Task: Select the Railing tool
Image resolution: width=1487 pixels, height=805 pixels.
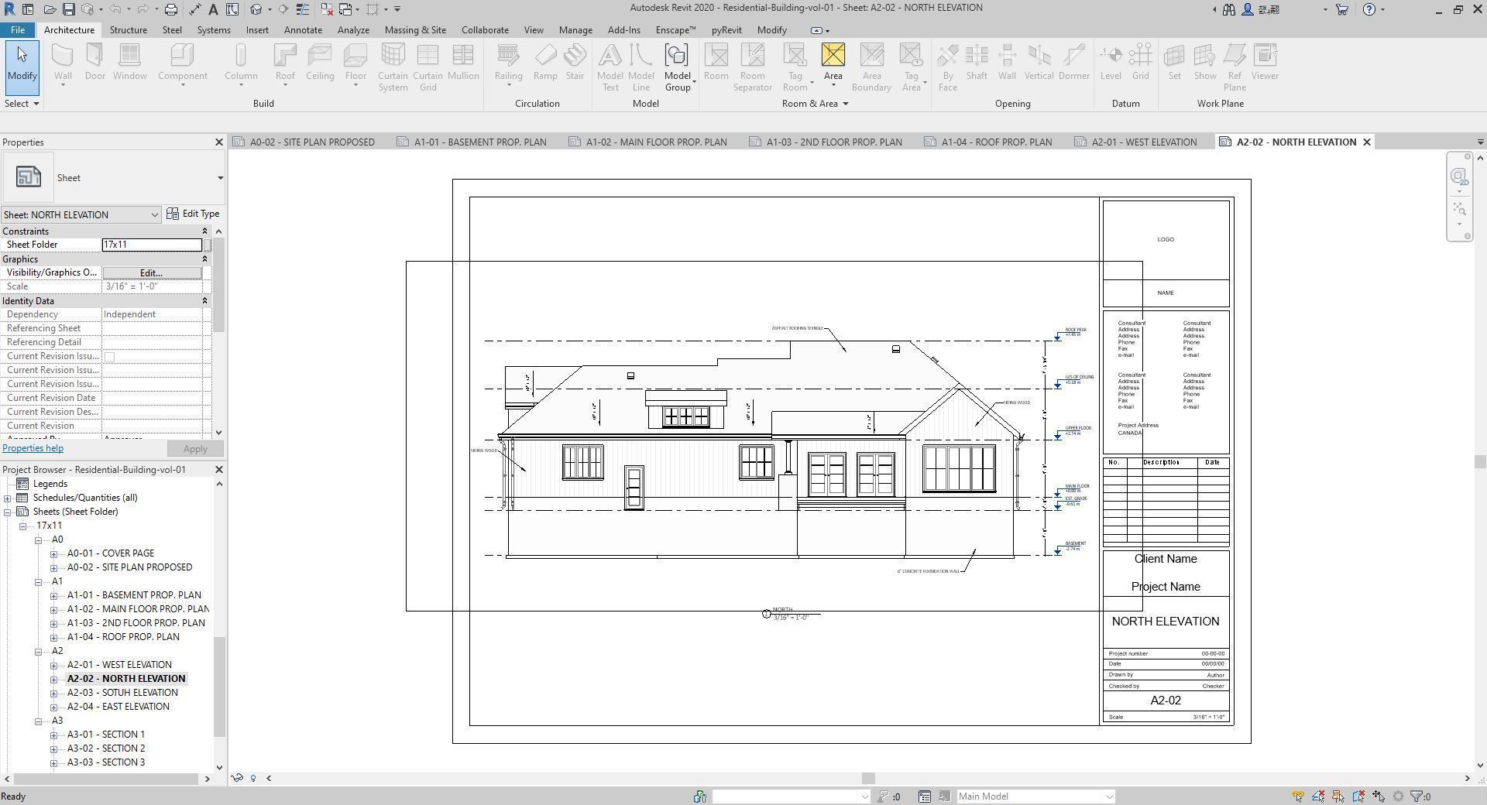Action: coord(508,63)
